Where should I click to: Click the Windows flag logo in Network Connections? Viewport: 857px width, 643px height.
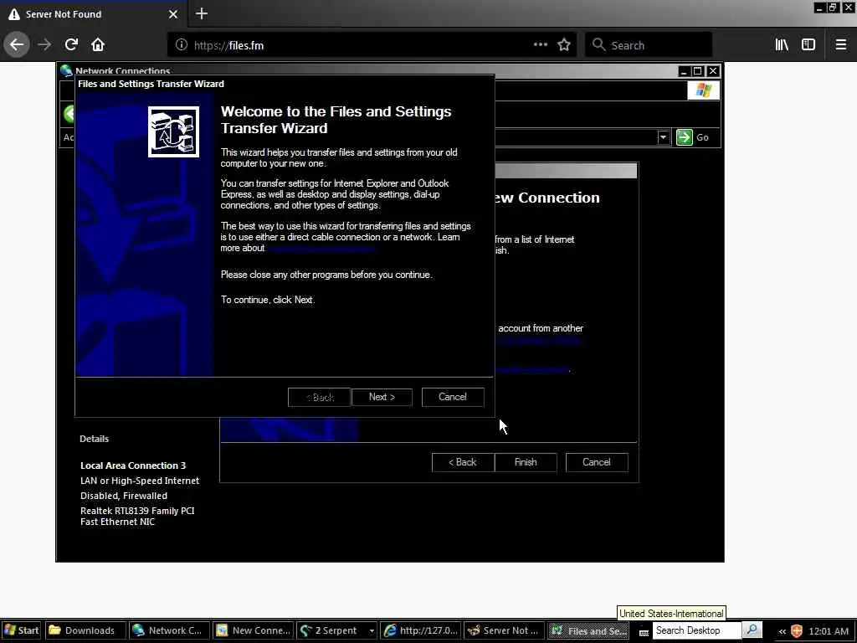[x=703, y=90]
